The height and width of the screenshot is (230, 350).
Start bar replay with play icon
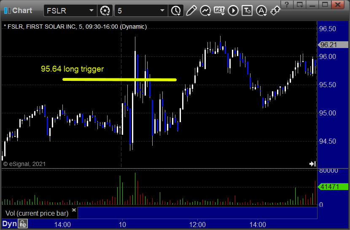tap(233, 11)
